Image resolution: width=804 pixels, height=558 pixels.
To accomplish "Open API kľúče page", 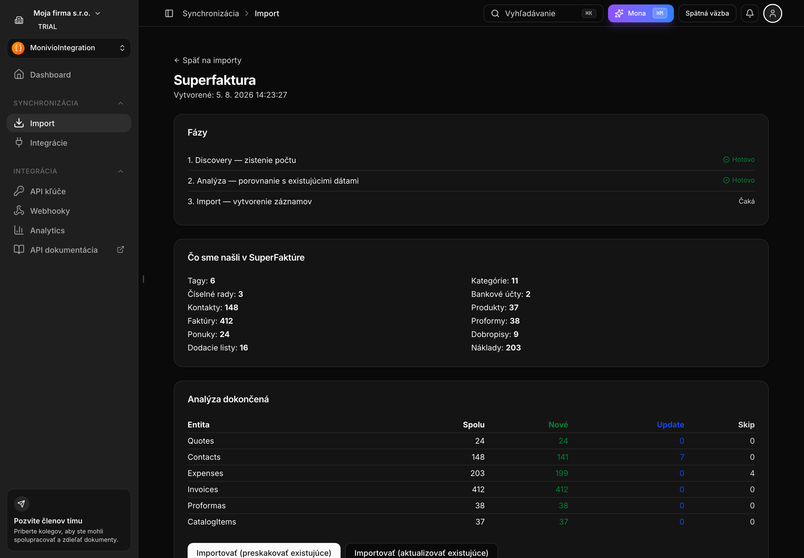I will click(x=69, y=191).
